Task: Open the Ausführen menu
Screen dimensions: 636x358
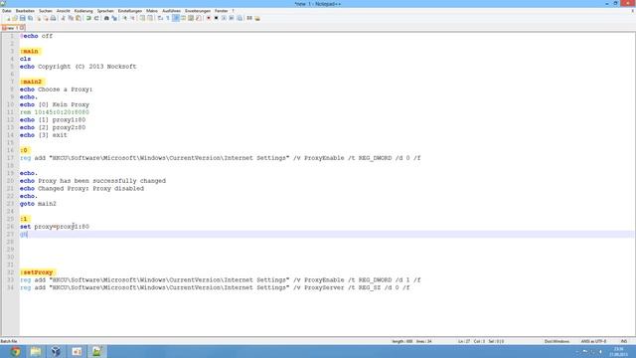Action: click(171, 11)
